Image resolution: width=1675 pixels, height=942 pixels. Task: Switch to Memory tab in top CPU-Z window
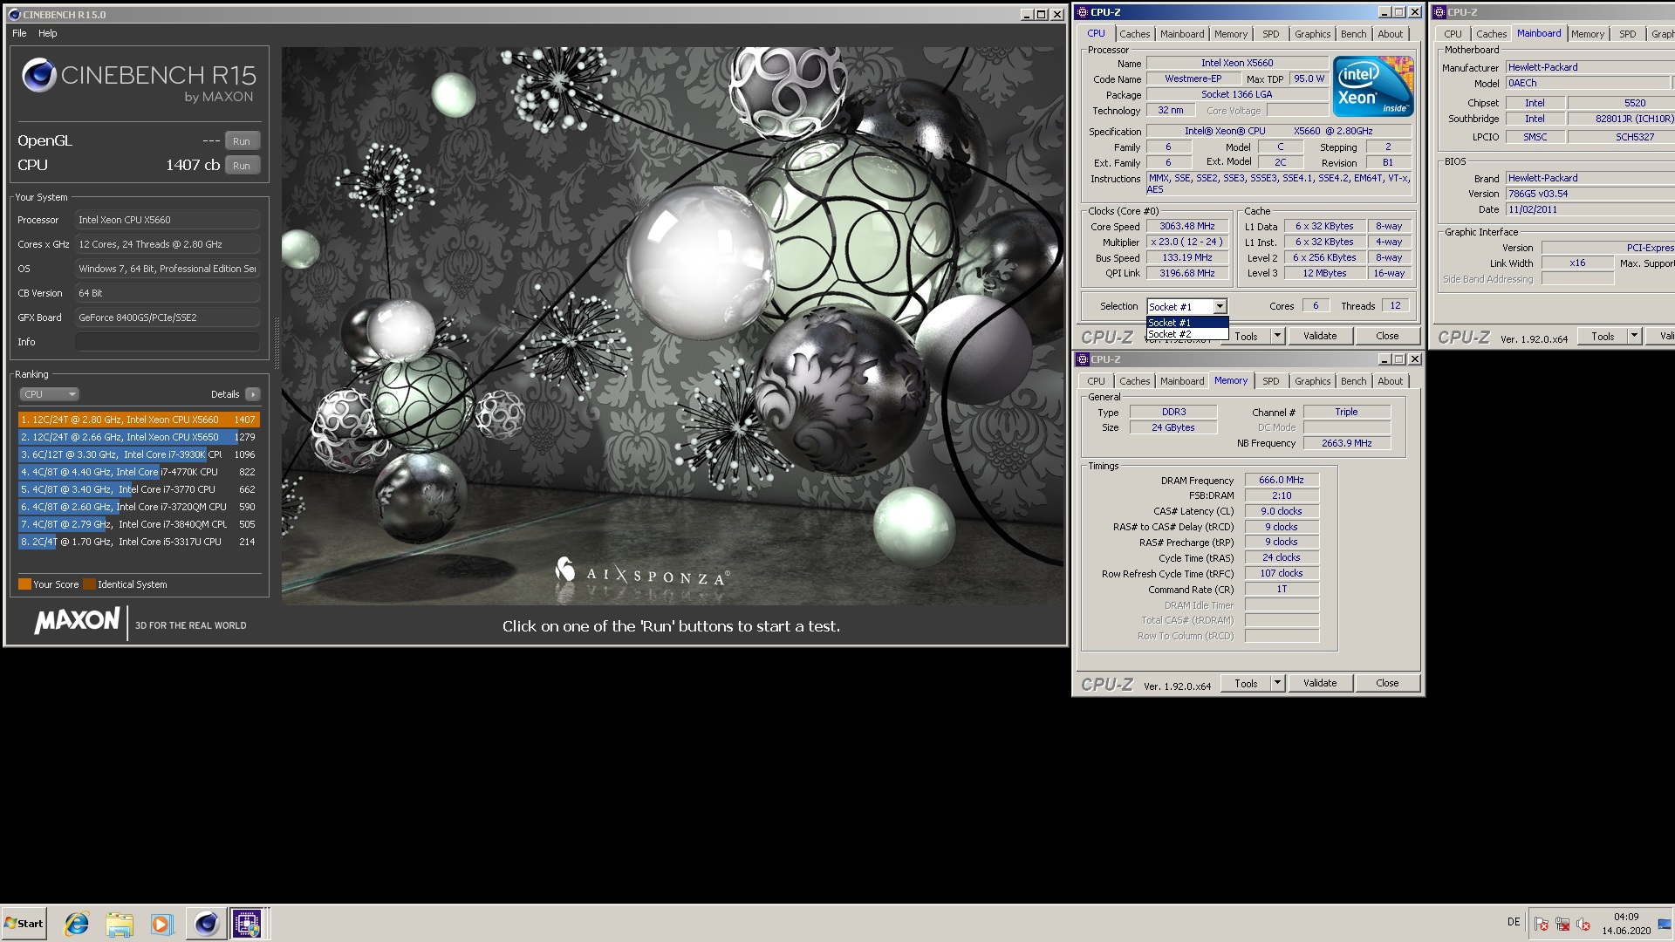(1230, 34)
